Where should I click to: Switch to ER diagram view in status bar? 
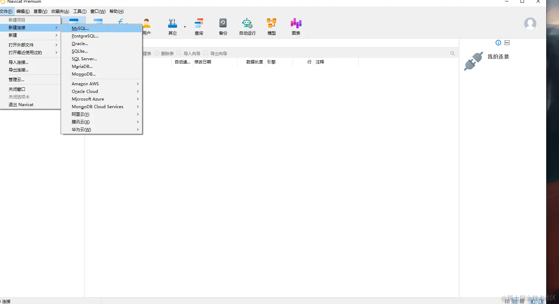(x=522, y=301)
